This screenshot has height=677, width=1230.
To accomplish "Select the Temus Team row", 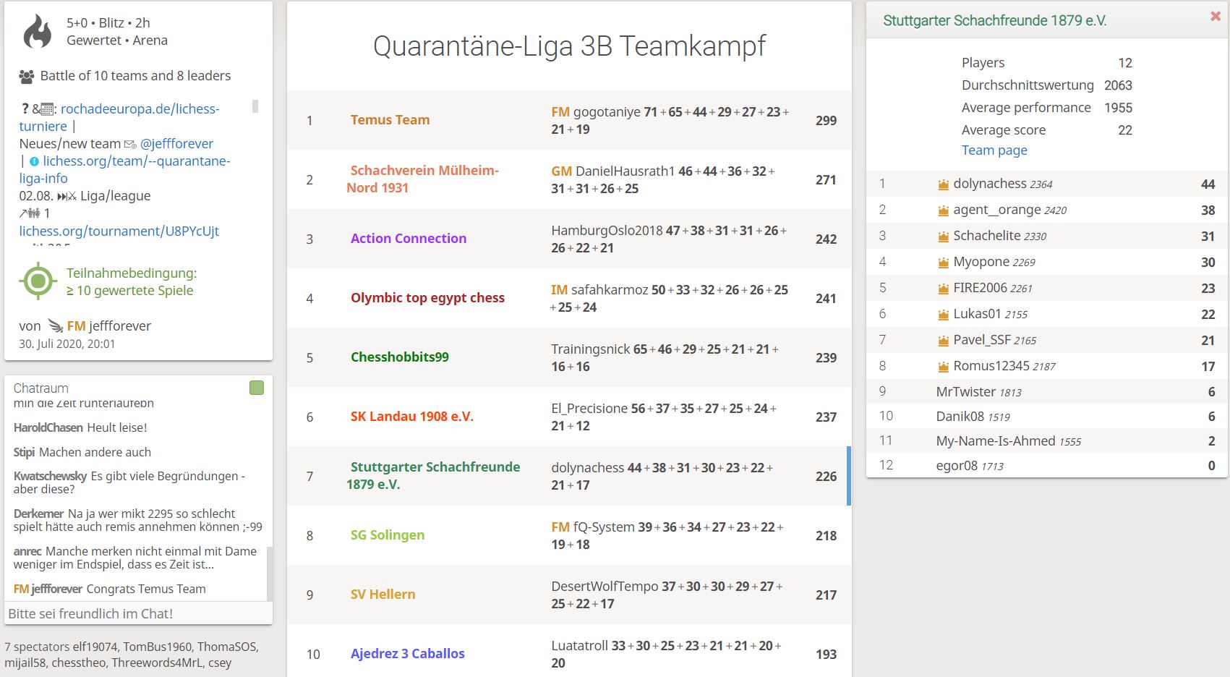I will 569,120.
